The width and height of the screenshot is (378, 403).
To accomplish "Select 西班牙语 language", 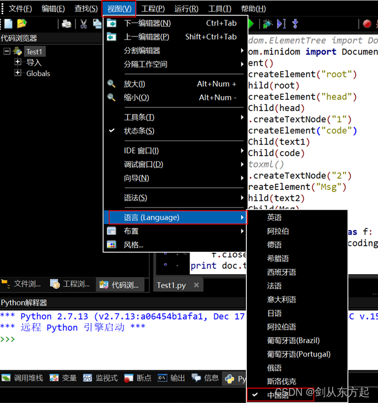I will click(x=297, y=272).
